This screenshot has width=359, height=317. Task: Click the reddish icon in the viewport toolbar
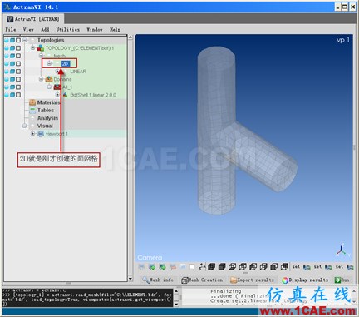[173, 267]
